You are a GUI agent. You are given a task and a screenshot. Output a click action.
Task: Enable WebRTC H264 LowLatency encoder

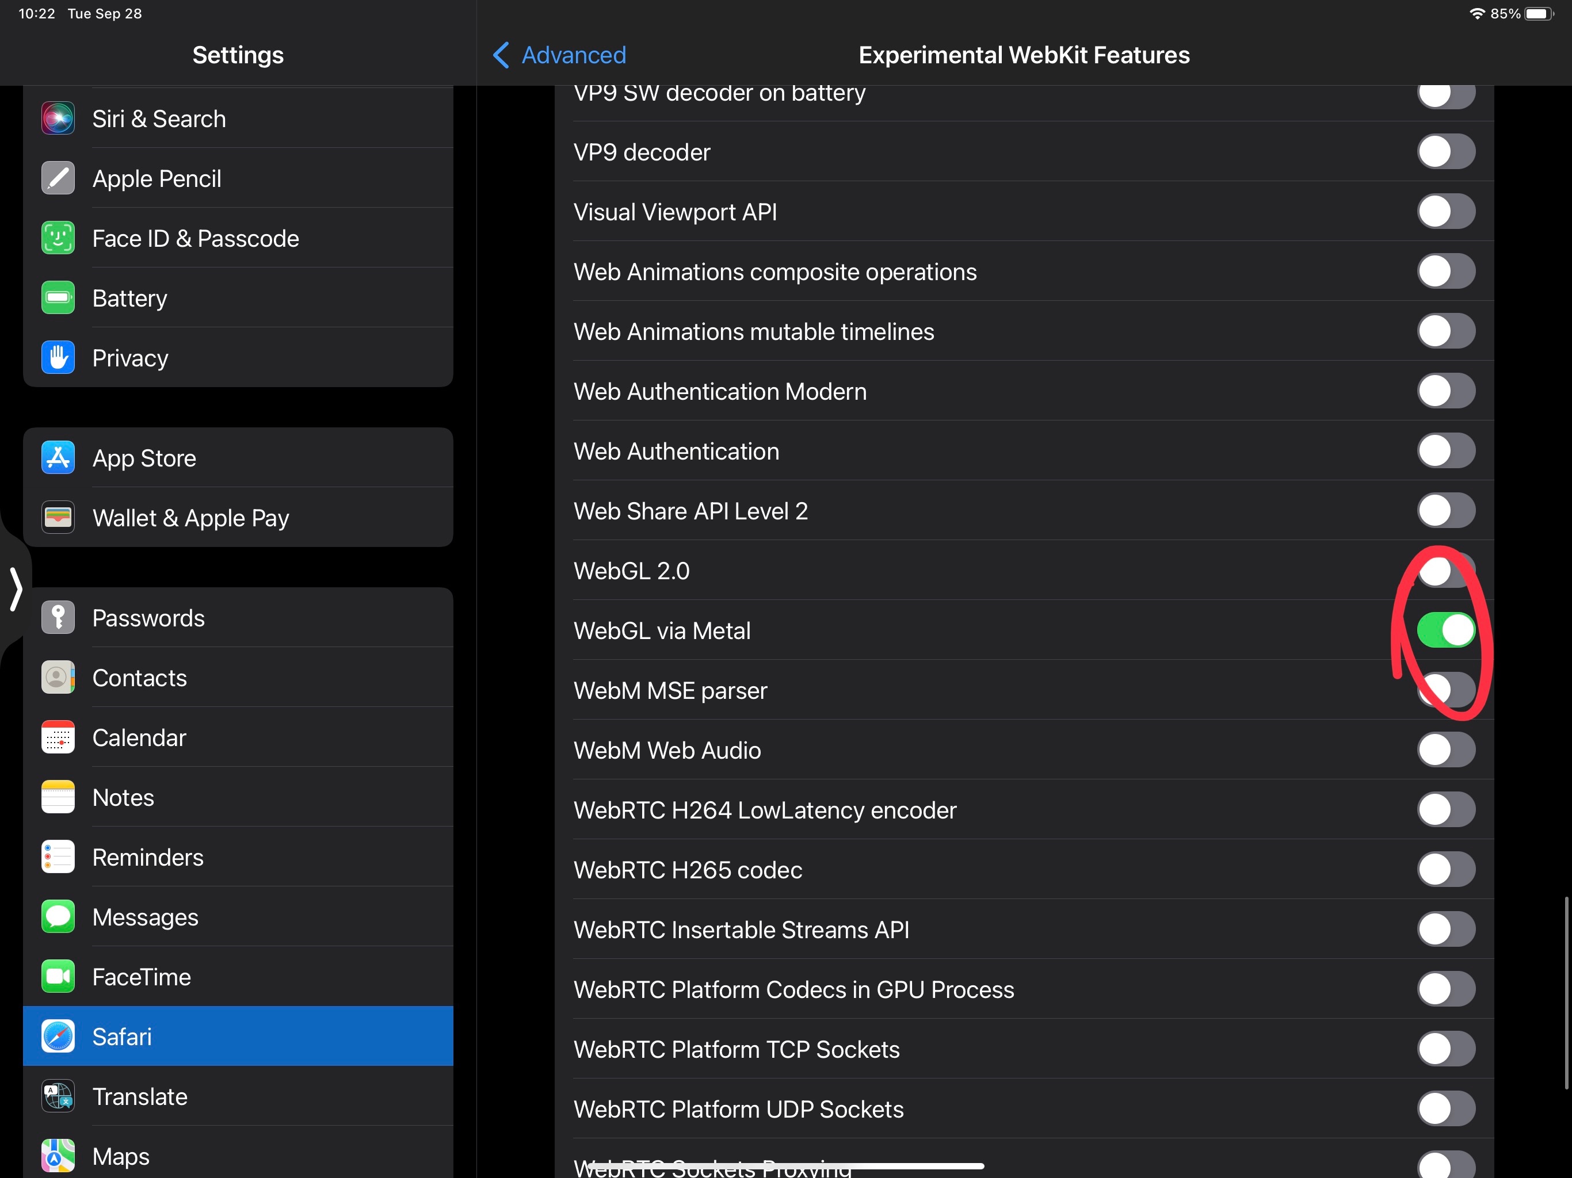pos(1446,809)
